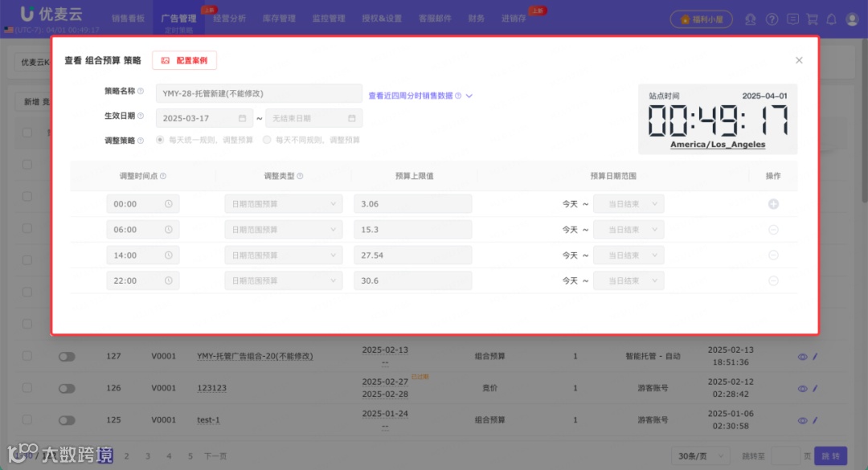Click the notification bell icon

click(x=831, y=19)
